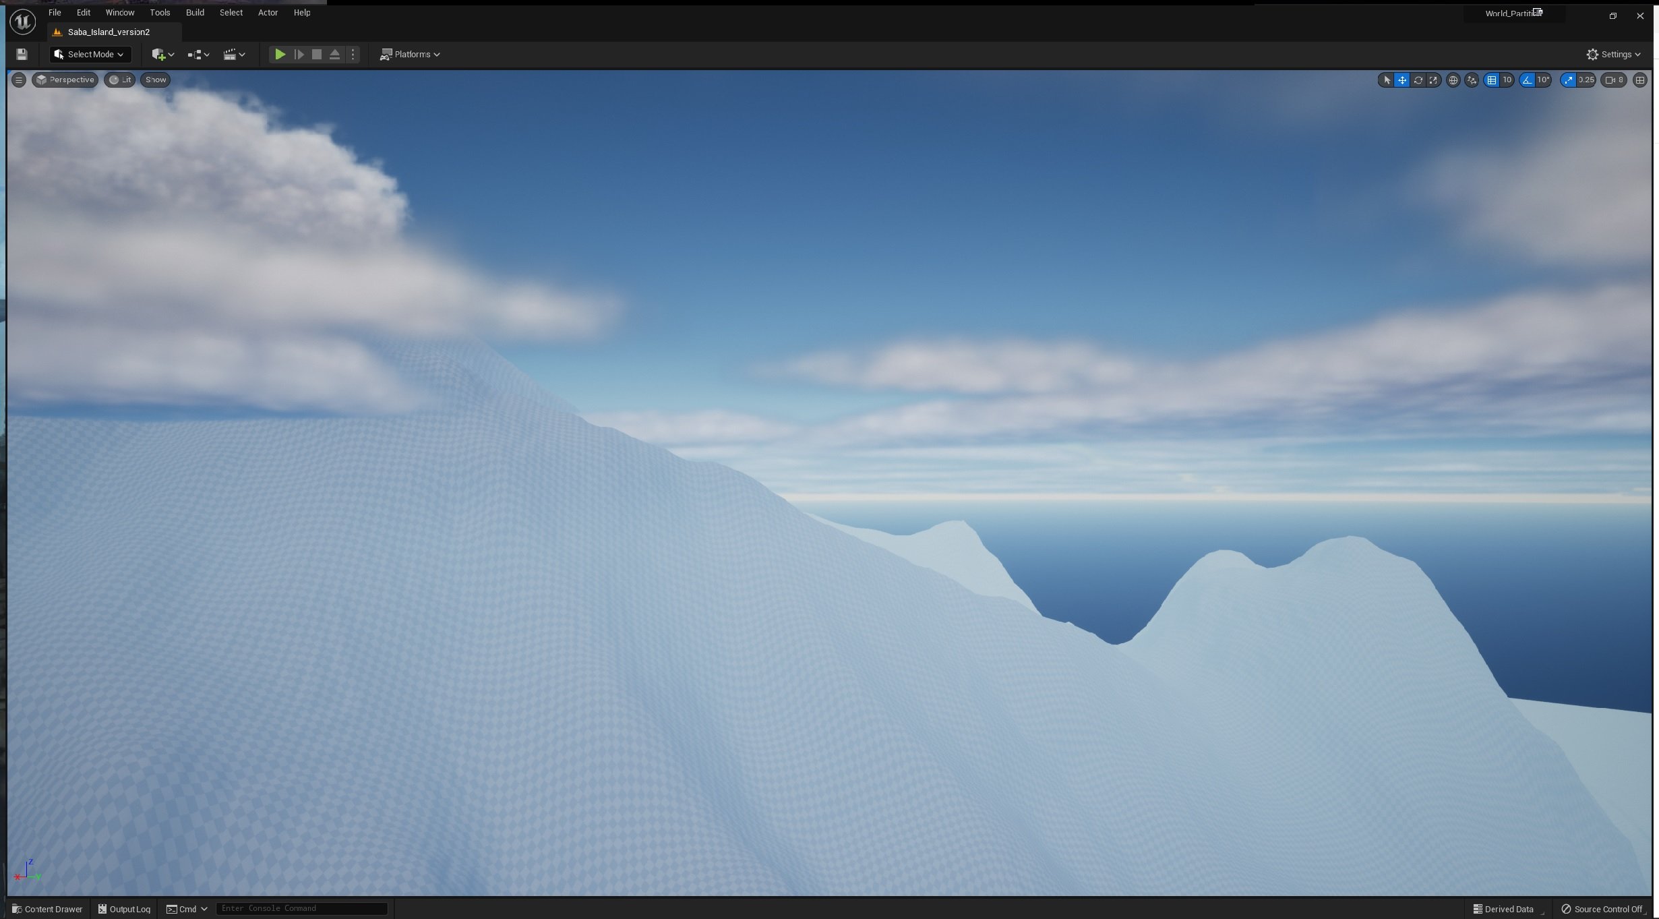Select the scale objects gizmo tool

(x=1433, y=80)
